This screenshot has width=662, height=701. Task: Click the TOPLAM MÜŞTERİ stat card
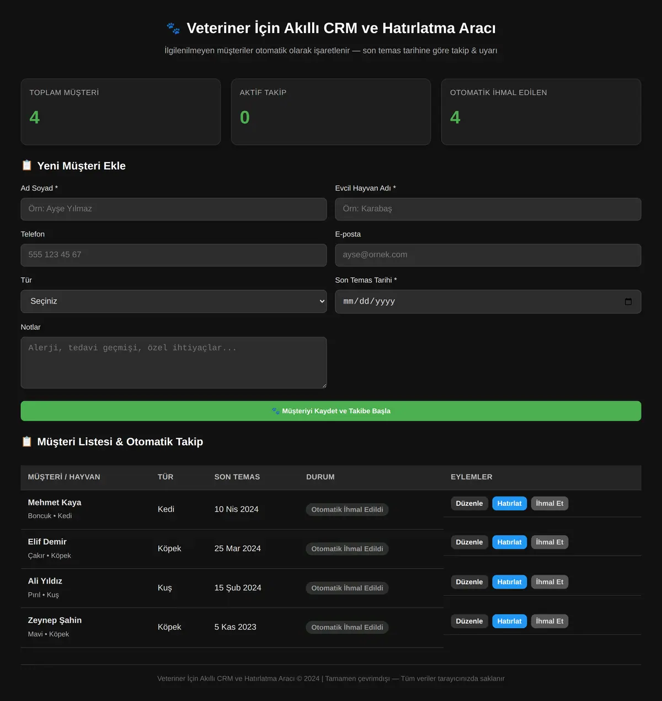(x=121, y=112)
